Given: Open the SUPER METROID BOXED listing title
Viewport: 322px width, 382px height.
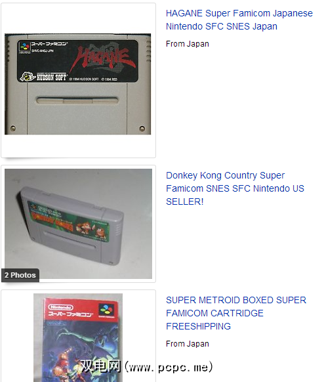Looking at the screenshot, I should coord(236,313).
